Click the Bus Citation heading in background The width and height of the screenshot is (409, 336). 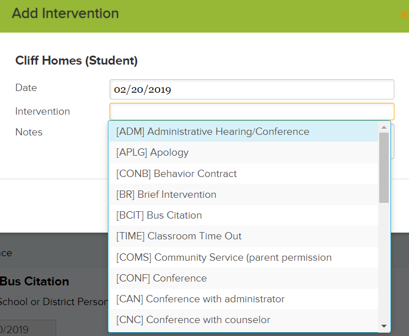pos(34,281)
